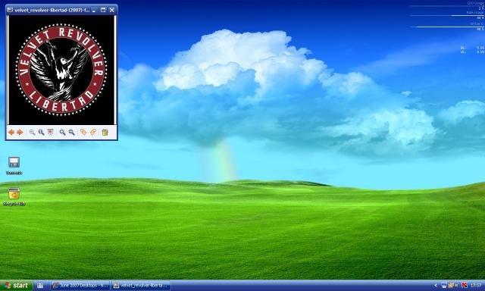
Task: Click the RAM usage bar in desktop widget
Action: pos(446,15)
